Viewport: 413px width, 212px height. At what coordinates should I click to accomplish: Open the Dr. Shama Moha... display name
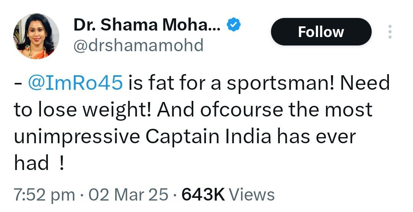coord(147,26)
